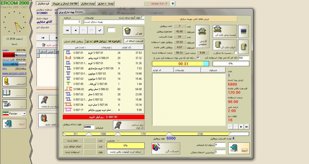Click the 2166 segment on the cut bar
Image resolution: width=309 pixels, height=164 pixels.
coord(200,134)
